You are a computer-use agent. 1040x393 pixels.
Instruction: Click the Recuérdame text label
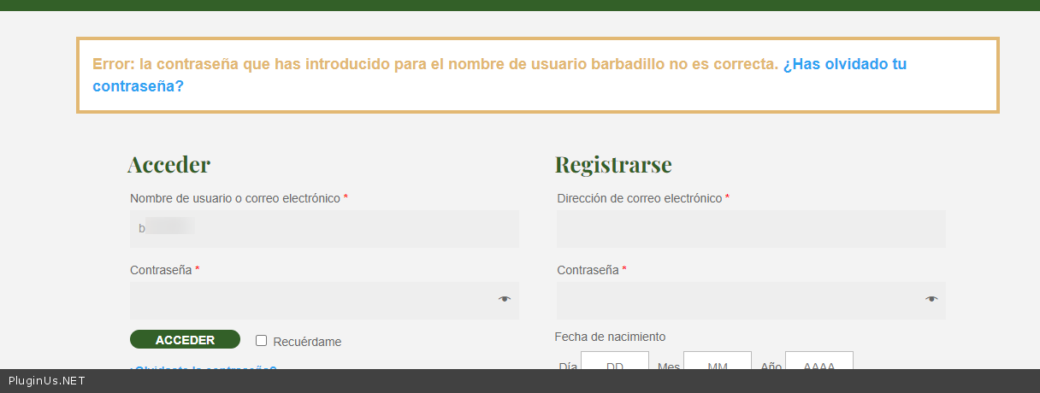tap(307, 342)
